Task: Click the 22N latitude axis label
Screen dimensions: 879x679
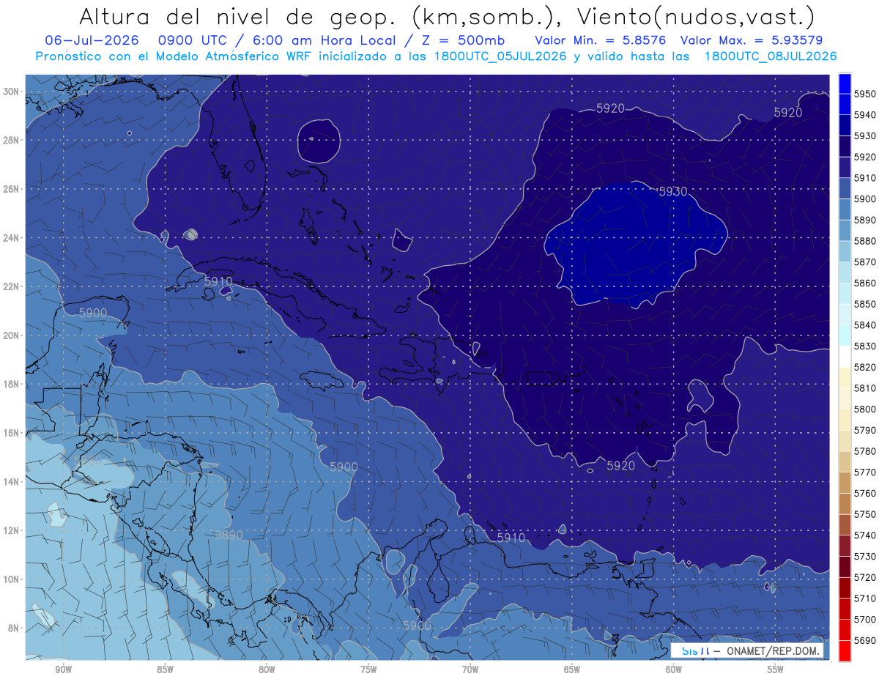Action: click(10, 286)
